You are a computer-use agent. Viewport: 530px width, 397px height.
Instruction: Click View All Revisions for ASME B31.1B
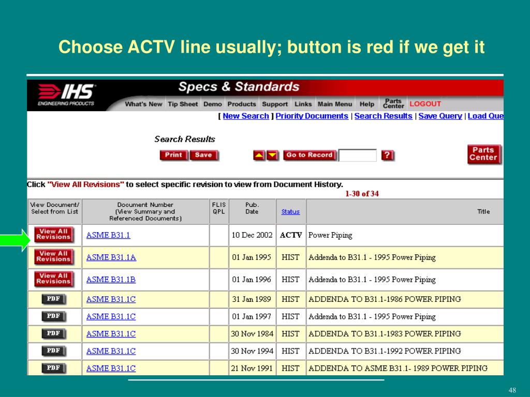pyautogui.click(x=54, y=279)
